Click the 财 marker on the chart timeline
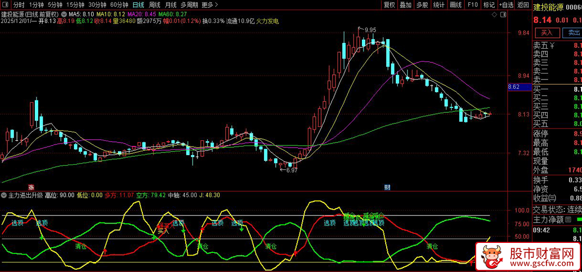 point(387,187)
